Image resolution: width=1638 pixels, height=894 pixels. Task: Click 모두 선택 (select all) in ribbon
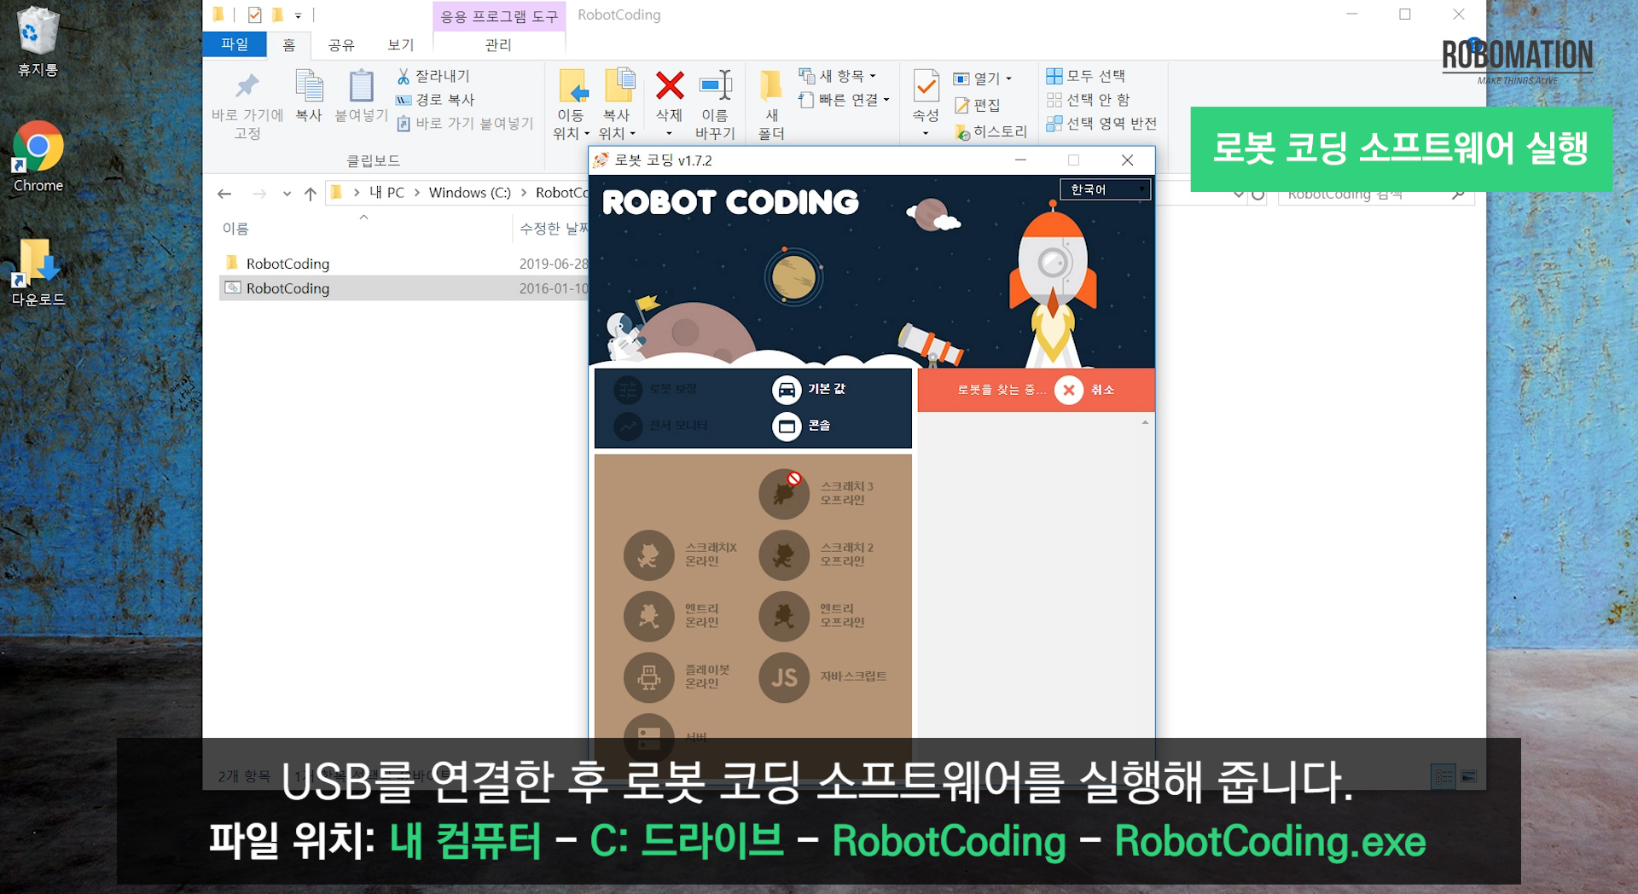[x=1086, y=76]
